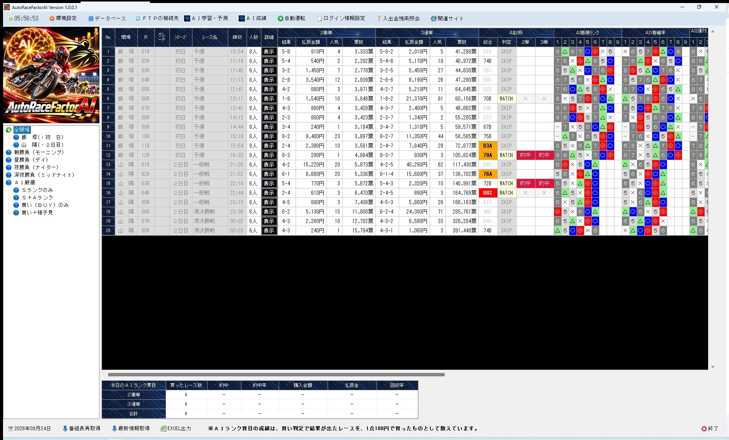Open 関連サイト globe icon
The height and width of the screenshot is (440, 729).
(447, 18)
